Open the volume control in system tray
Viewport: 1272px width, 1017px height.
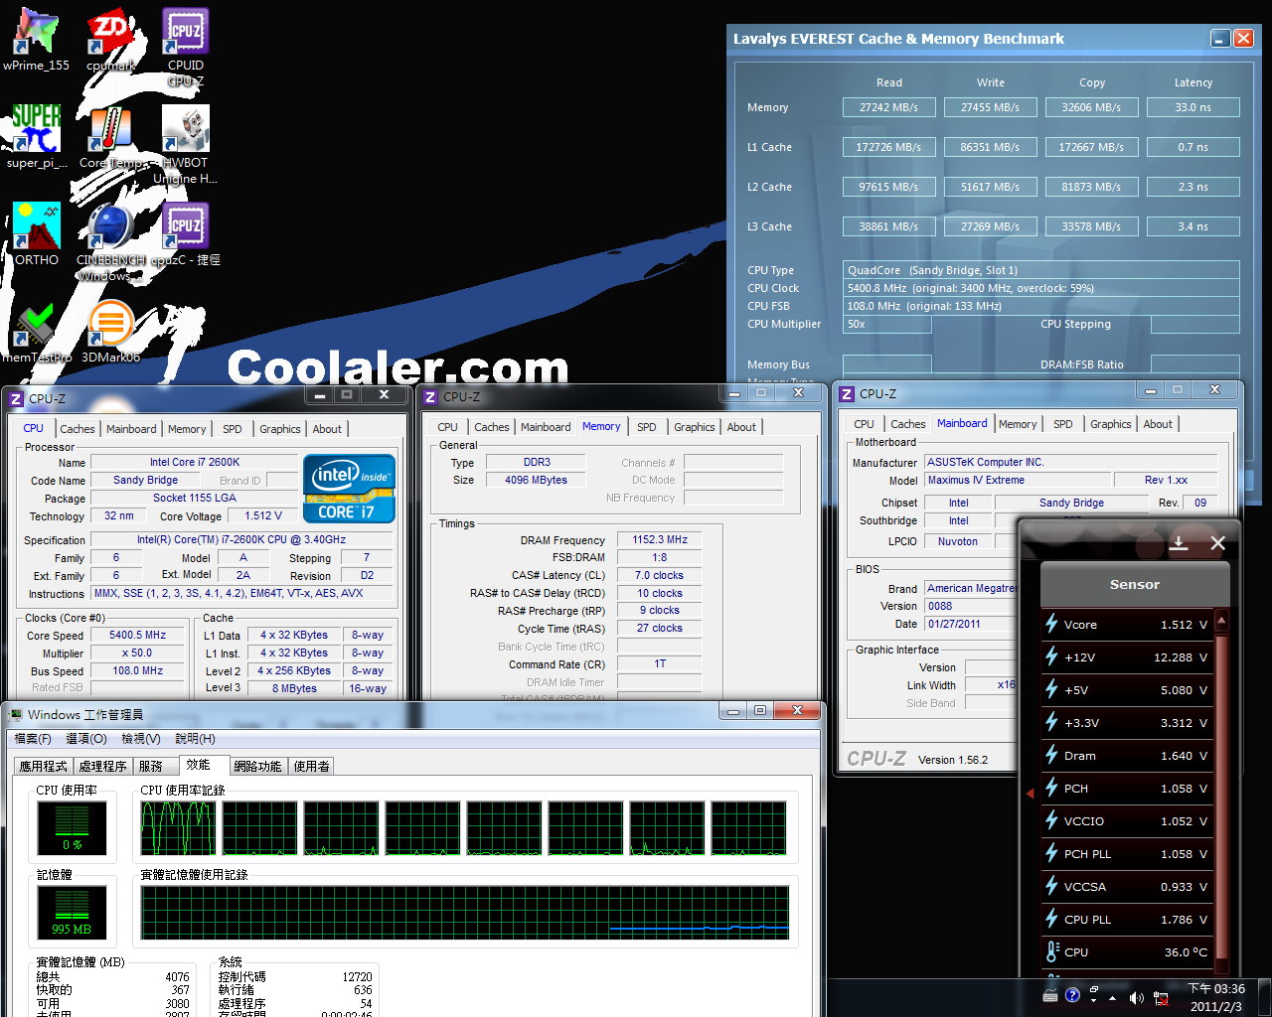coord(1136,997)
